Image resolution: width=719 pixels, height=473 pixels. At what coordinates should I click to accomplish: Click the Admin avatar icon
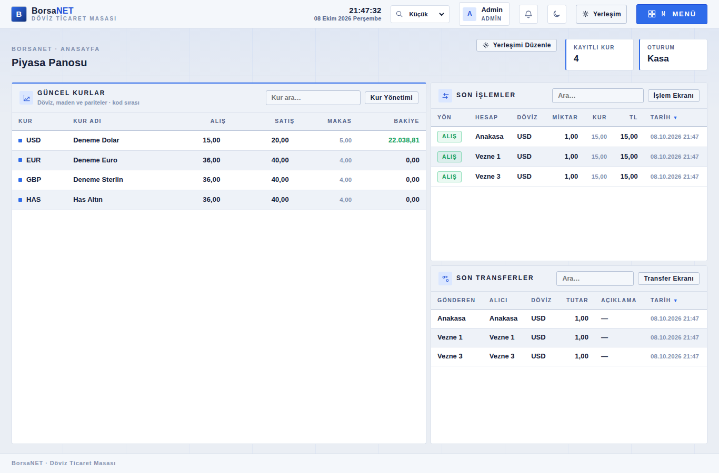click(x=470, y=14)
